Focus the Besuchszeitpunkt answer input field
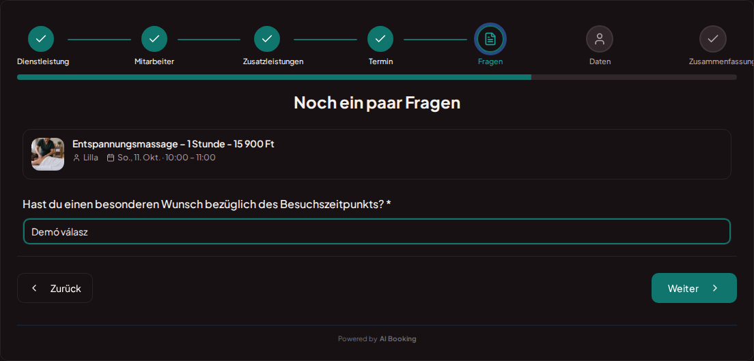The image size is (754, 361). pyautogui.click(x=377, y=231)
